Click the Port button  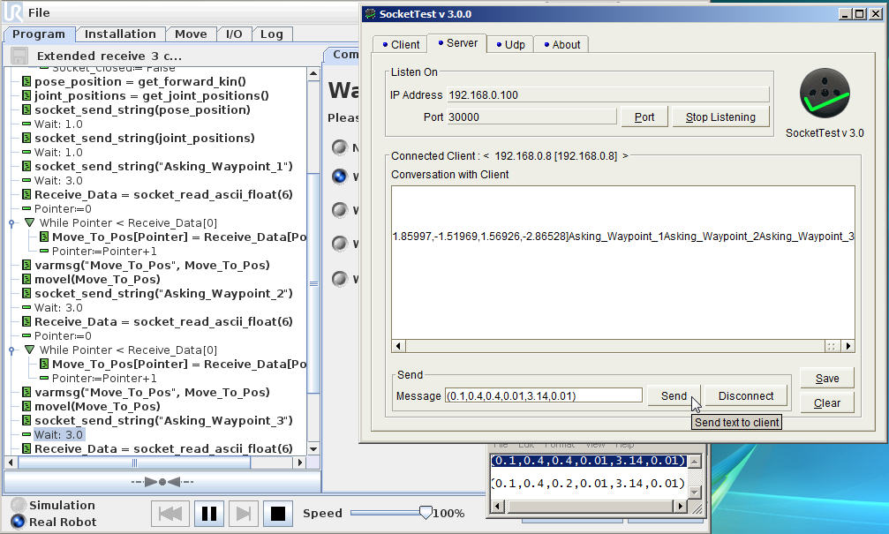(644, 117)
